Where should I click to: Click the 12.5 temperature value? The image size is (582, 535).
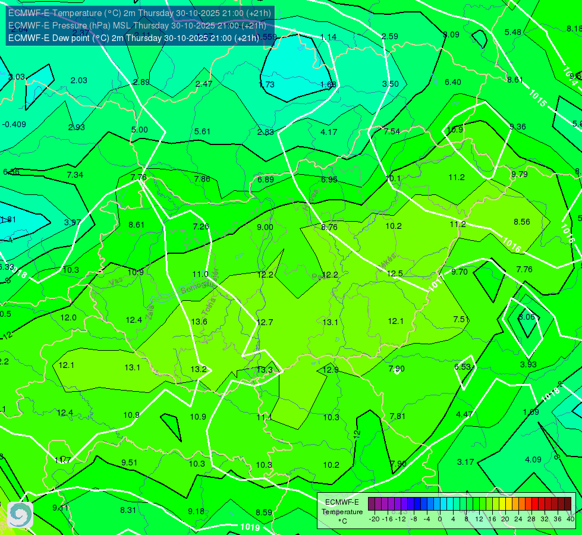[395, 273]
